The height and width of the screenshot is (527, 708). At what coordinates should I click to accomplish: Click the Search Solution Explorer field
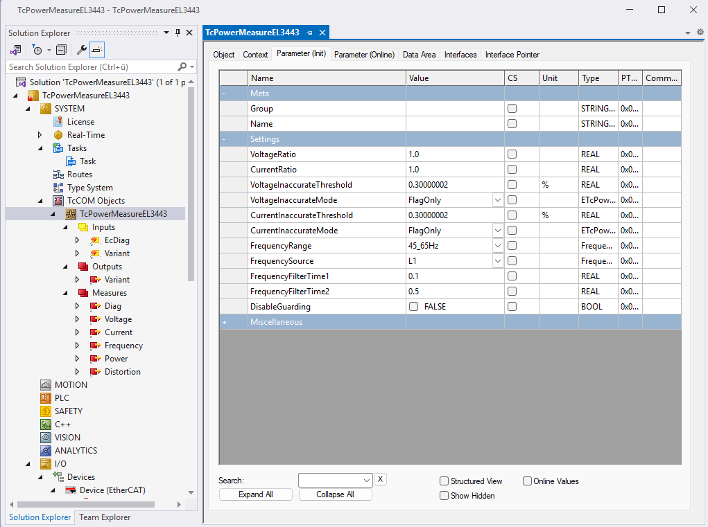90,67
